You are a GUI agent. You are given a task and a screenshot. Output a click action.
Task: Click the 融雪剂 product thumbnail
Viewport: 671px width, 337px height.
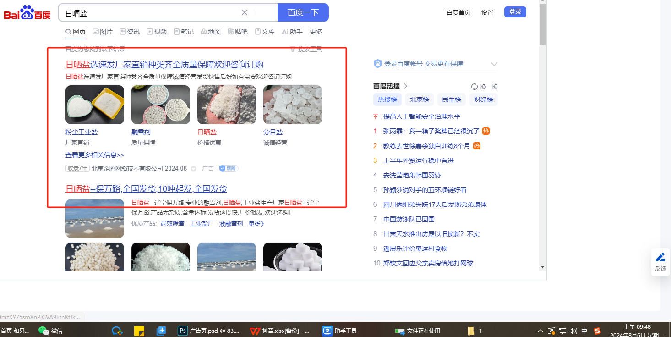pyautogui.click(x=161, y=105)
